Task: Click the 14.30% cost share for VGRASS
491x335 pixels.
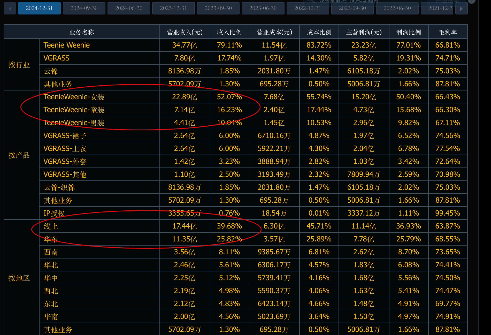Action: [319, 58]
